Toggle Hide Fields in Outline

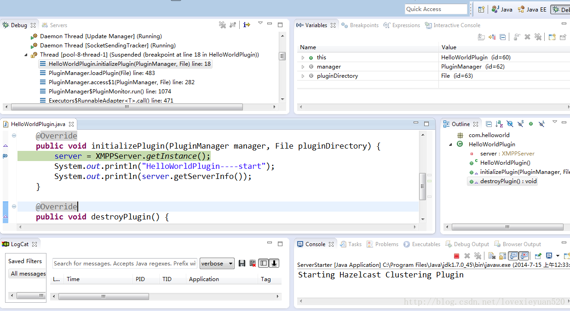click(510, 124)
